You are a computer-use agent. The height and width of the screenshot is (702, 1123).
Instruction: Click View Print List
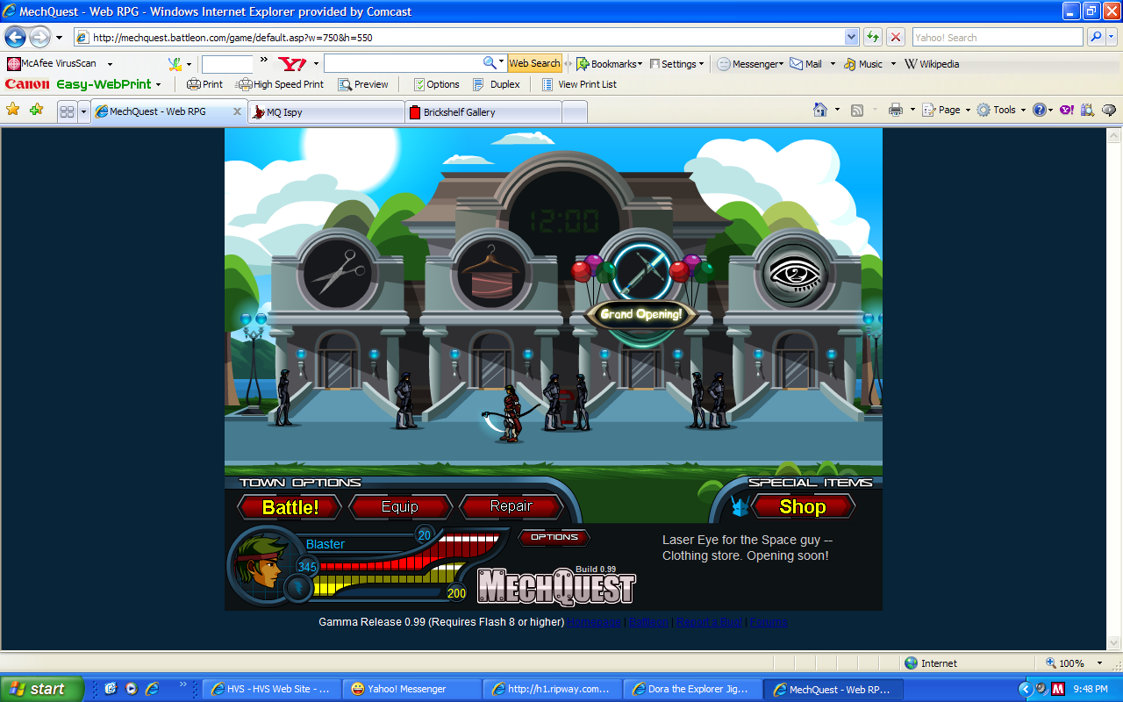579,85
